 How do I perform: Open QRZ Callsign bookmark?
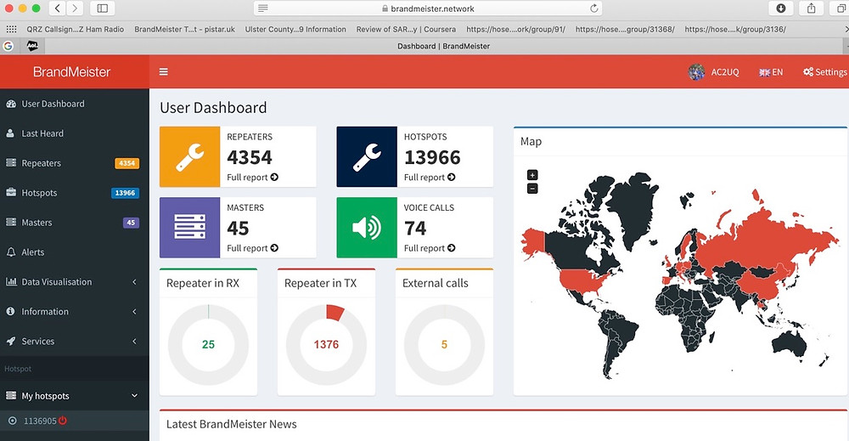point(76,29)
